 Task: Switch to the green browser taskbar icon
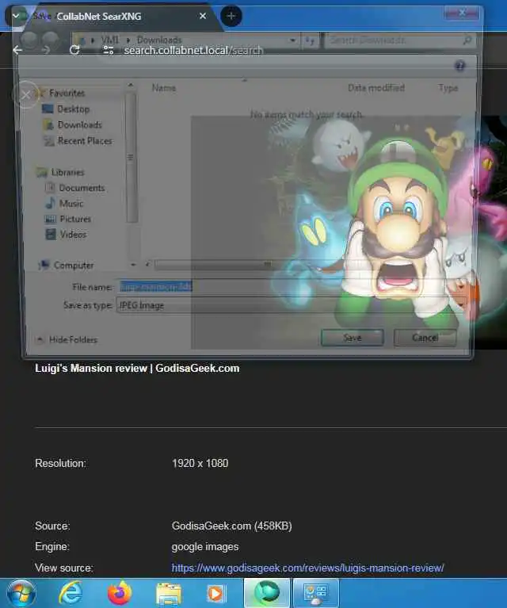click(x=267, y=593)
